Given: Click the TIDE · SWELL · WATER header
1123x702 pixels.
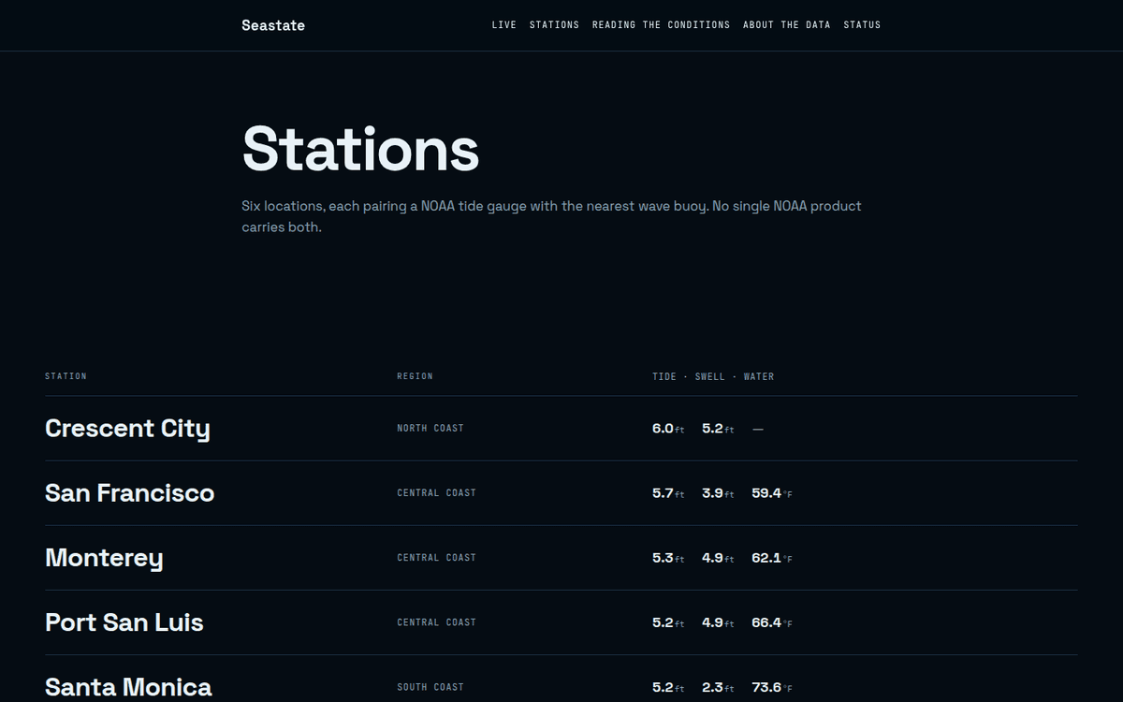Looking at the screenshot, I should point(713,376).
